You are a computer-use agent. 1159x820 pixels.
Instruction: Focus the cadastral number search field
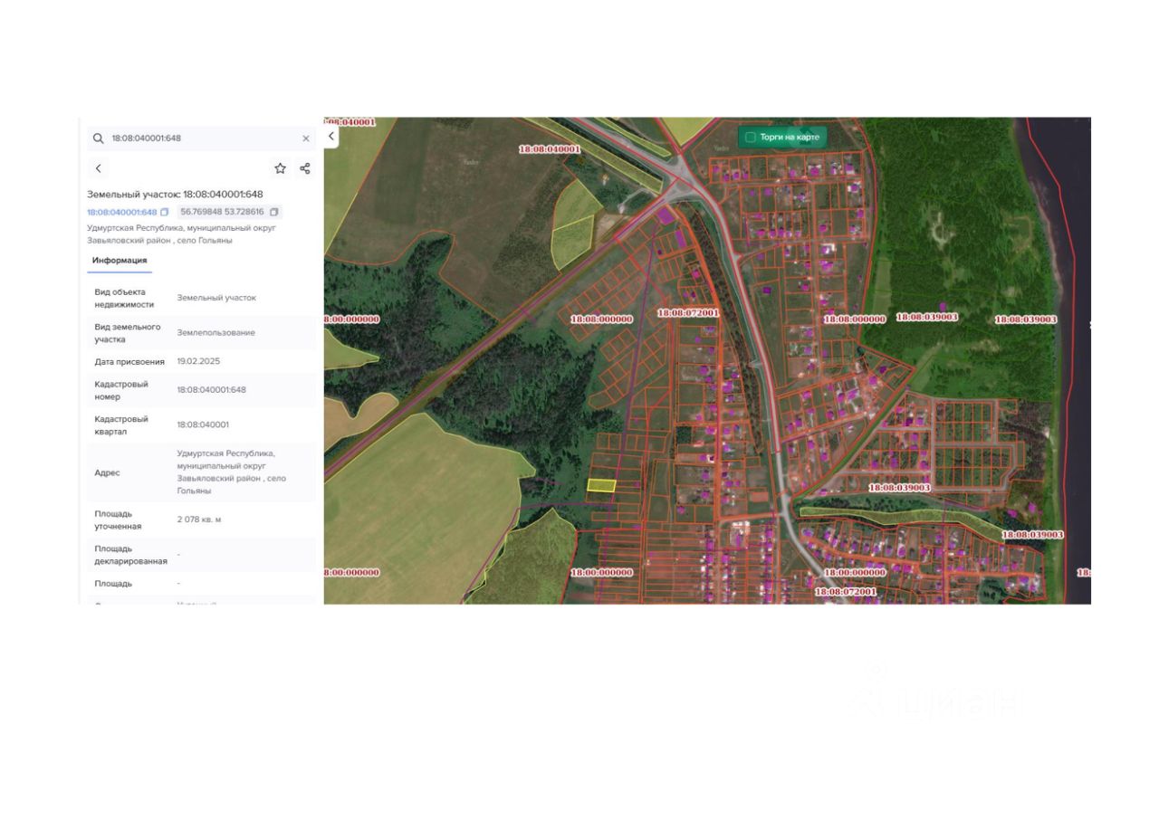pyautogui.click(x=202, y=138)
